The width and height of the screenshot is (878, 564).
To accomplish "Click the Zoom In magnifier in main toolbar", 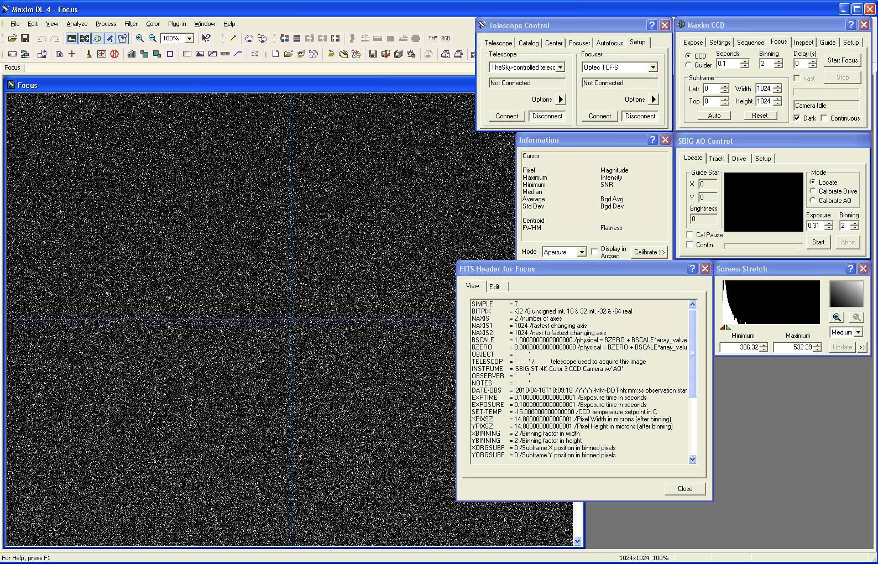I will coord(140,38).
